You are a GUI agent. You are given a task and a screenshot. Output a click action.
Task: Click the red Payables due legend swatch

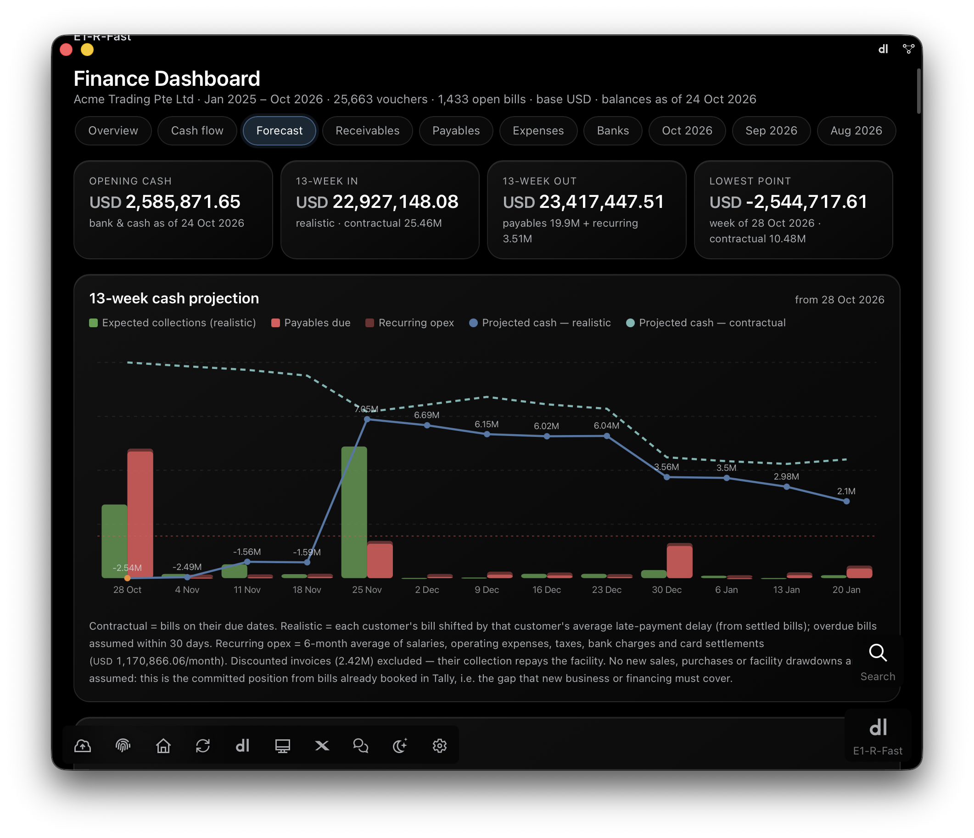(276, 323)
